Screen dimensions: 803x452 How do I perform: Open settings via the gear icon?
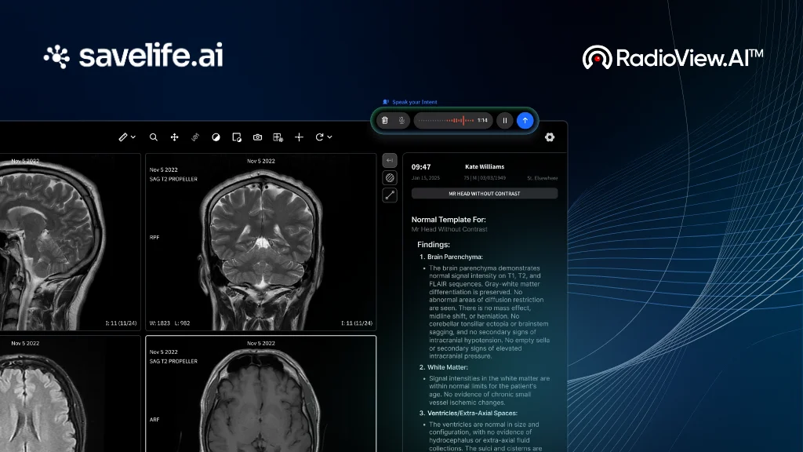pos(550,137)
